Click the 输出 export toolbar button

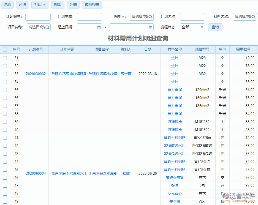point(58,5)
